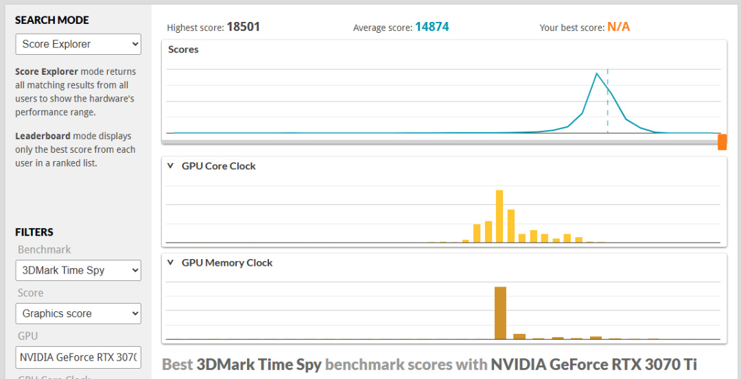Collapse the GPU Memory Clock chart
The width and height of the screenshot is (741, 379).
coord(171,263)
